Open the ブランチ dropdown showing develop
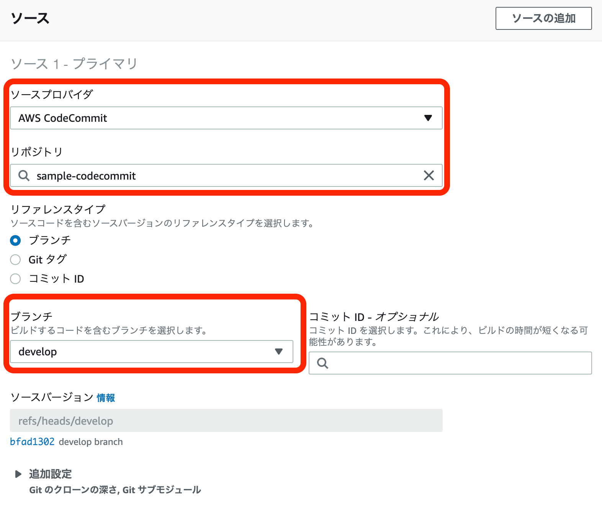Image resolution: width=602 pixels, height=507 pixels. 152,352
